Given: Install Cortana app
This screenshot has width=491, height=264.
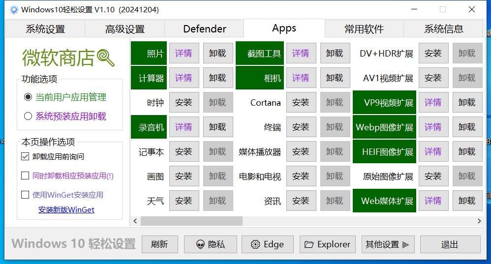Looking at the screenshot, I should 301,102.
